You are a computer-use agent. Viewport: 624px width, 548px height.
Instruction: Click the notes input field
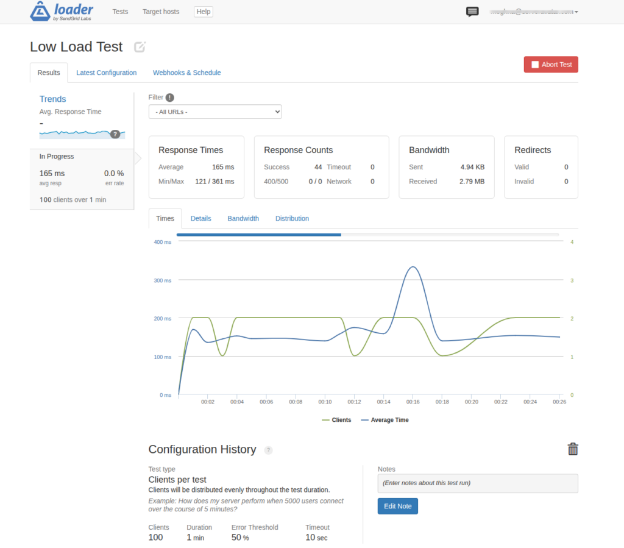(478, 483)
